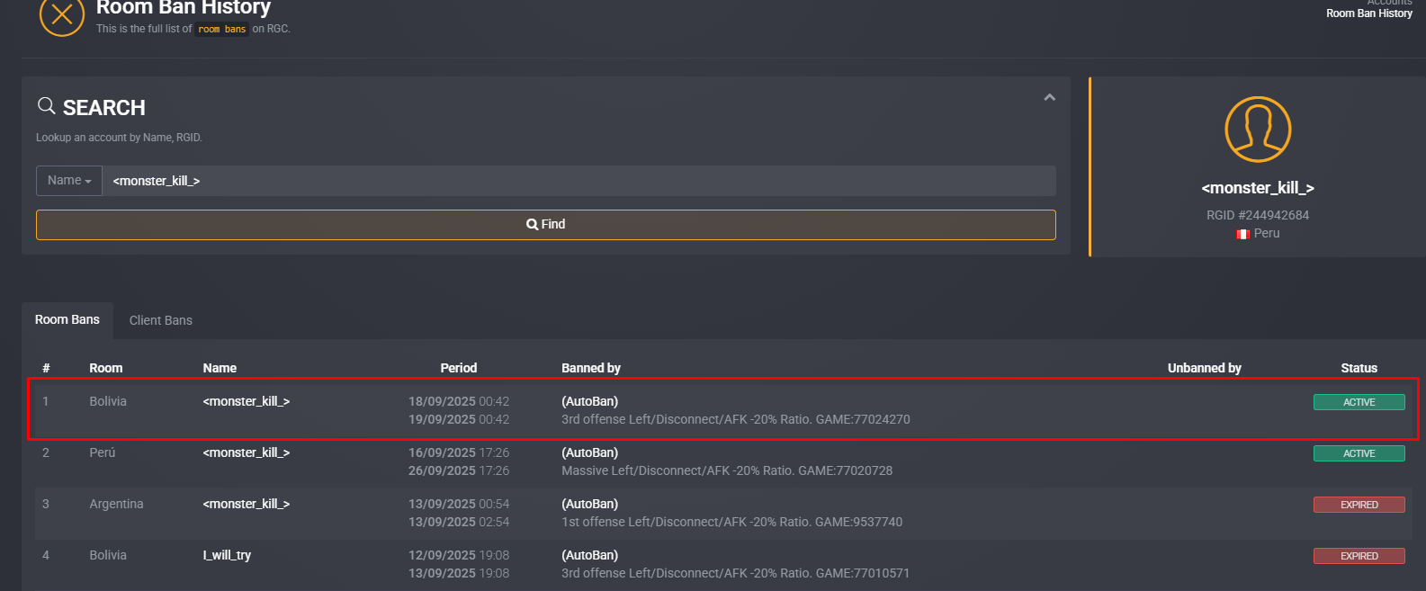
Task: Click the account search input field
Action: (579, 181)
